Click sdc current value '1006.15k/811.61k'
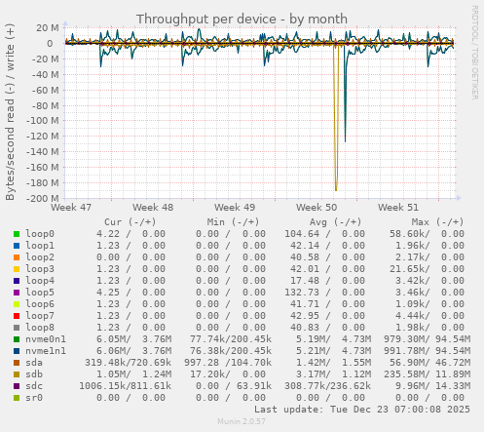 [126, 386]
